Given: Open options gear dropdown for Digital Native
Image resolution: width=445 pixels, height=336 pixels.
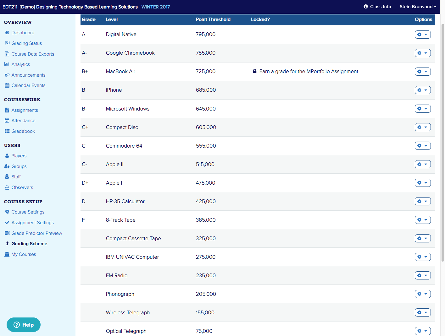Looking at the screenshot, I should point(423,35).
